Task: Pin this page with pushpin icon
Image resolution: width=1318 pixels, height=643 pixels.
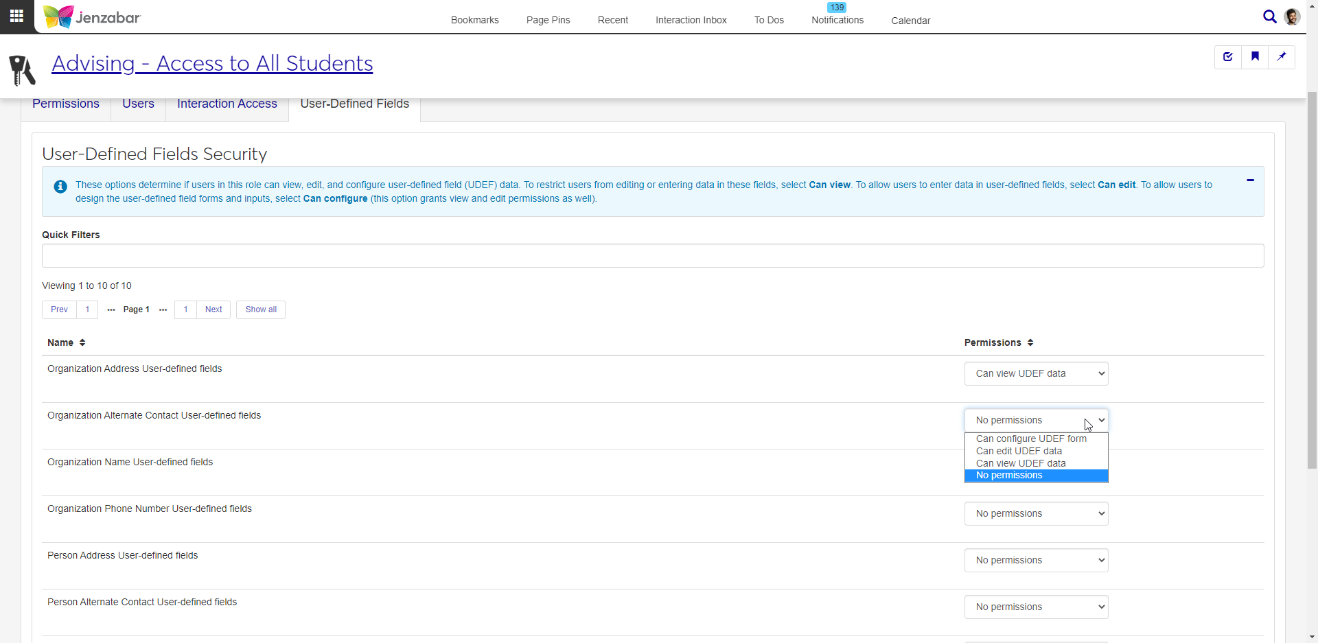Action: click(1282, 57)
